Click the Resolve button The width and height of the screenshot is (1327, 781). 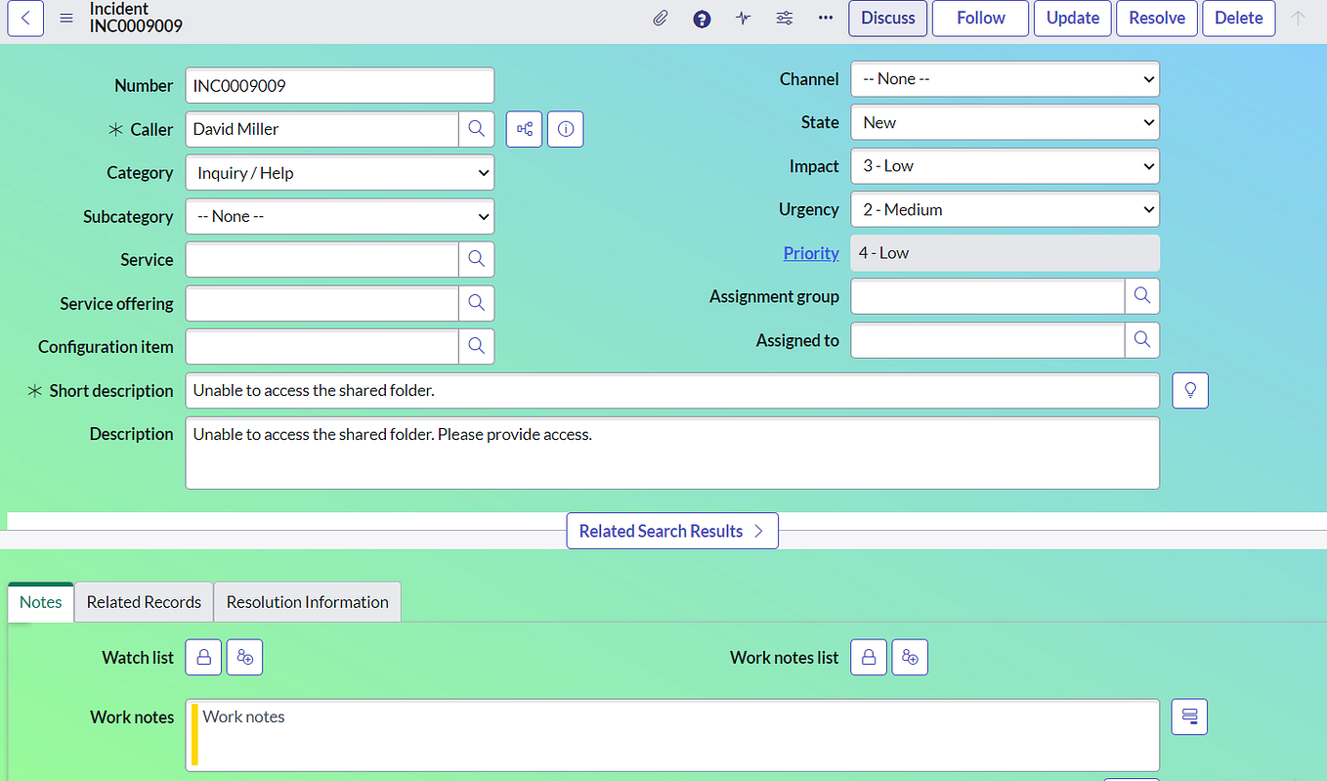1156,18
